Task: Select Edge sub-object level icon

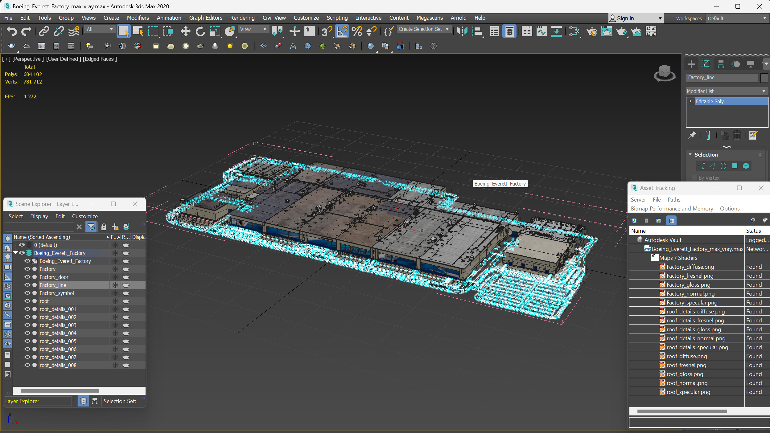Action: tap(713, 166)
